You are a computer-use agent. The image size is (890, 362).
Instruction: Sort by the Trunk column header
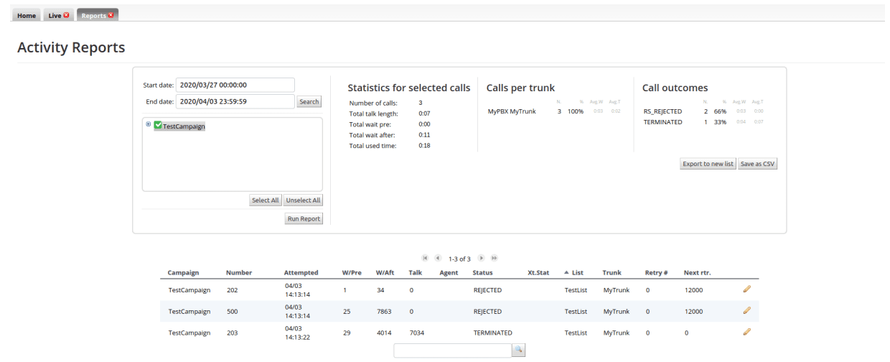[x=612, y=273]
